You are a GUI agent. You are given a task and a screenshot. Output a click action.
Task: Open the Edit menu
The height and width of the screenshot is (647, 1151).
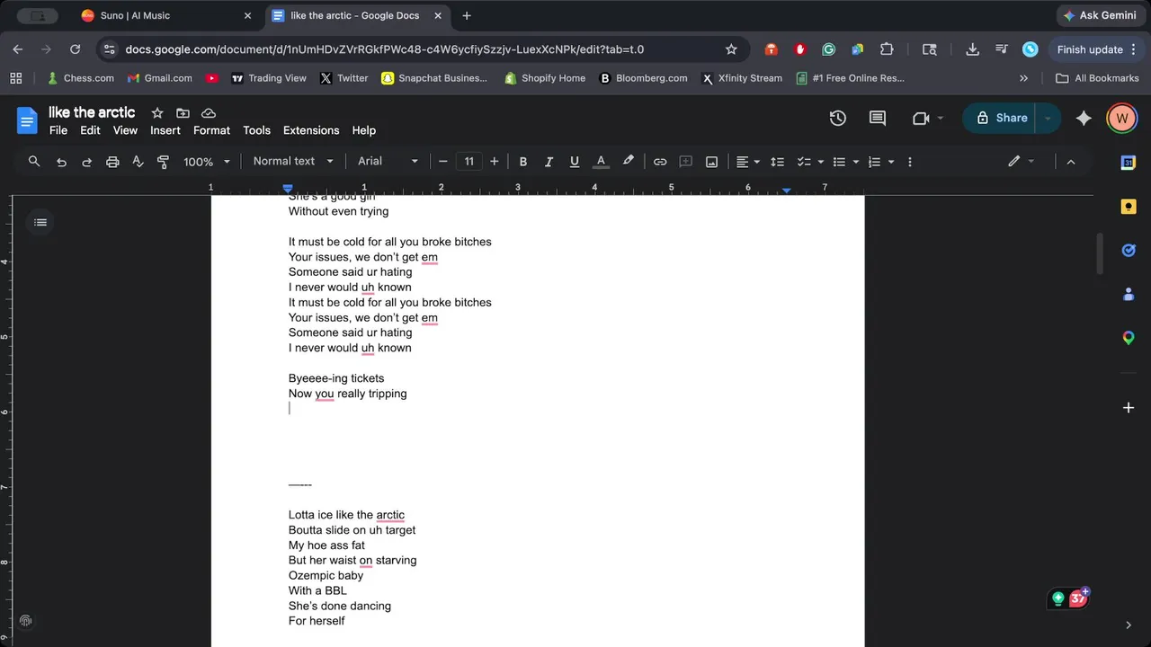click(90, 130)
